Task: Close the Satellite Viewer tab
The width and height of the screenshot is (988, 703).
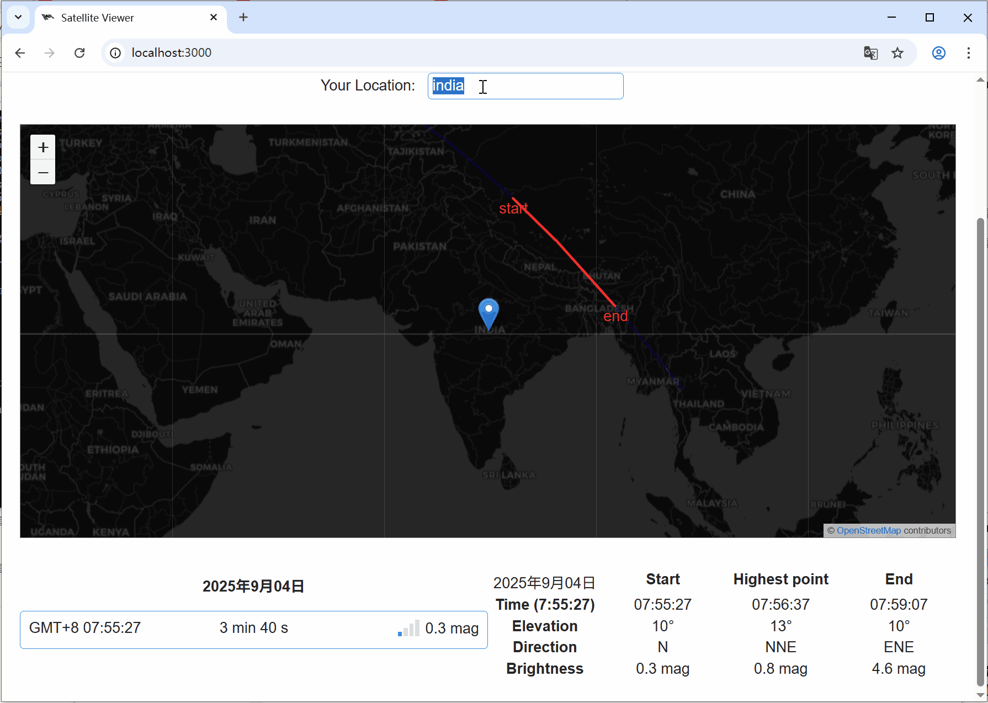Action: coord(214,18)
